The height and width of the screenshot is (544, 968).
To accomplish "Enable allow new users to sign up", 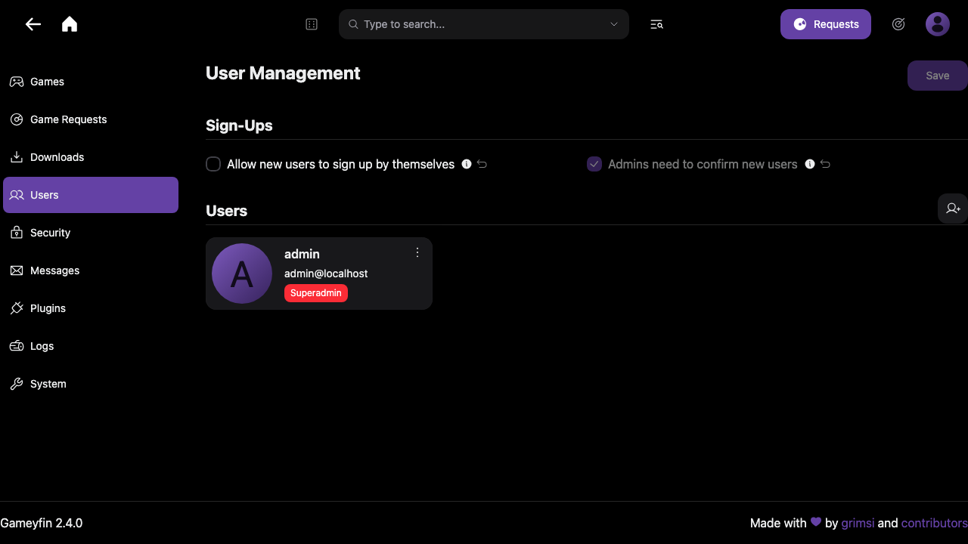I will 213,164.
